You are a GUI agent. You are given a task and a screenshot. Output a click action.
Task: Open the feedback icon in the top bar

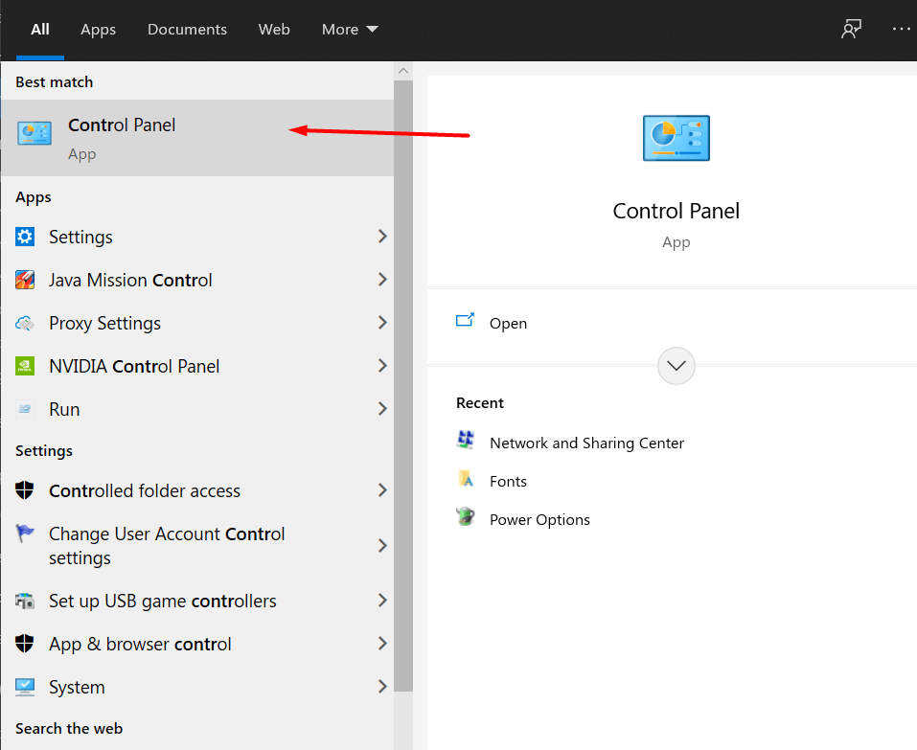(851, 29)
